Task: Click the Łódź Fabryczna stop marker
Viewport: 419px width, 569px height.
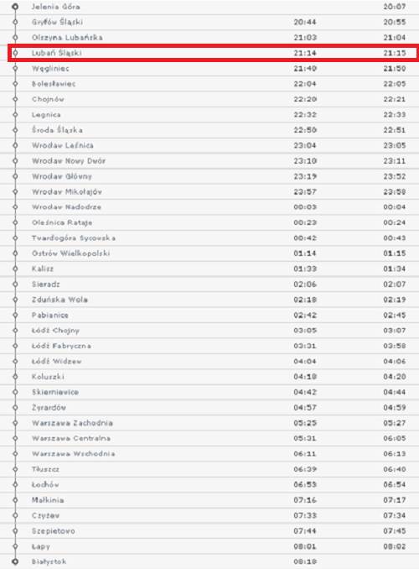Action: [15, 346]
